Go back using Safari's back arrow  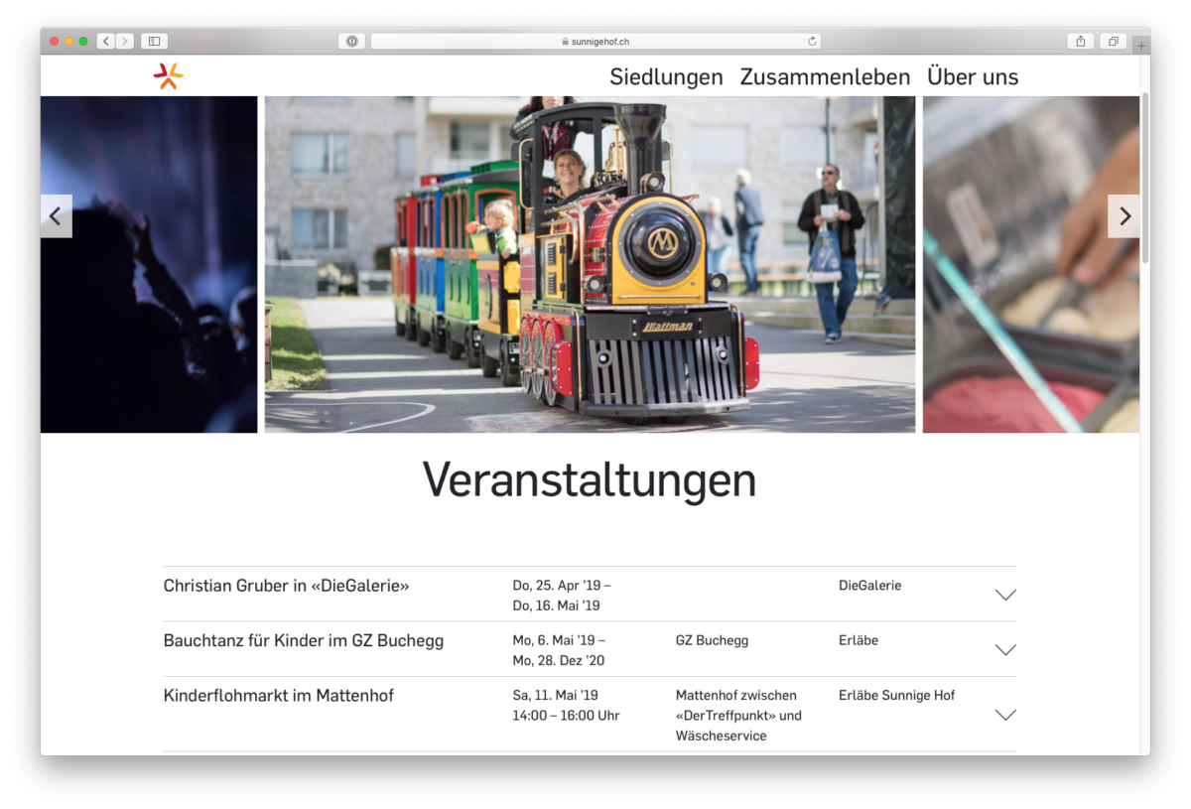pyautogui.click(x=106, y=41)
